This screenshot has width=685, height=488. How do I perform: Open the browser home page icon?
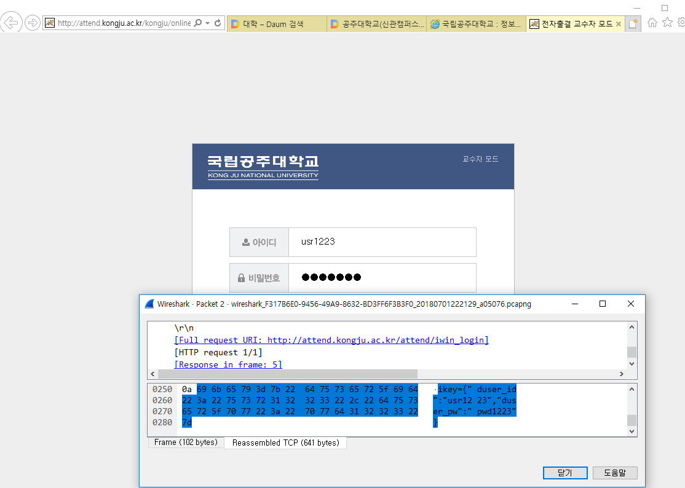pos(652,23)
